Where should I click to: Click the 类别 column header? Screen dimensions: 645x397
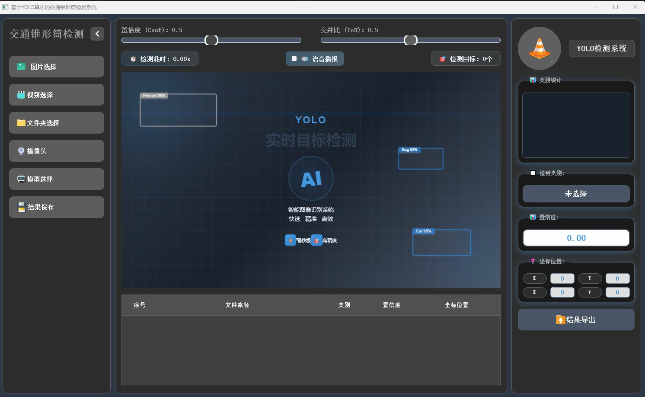pyautogui.click(x=344, y=305)
